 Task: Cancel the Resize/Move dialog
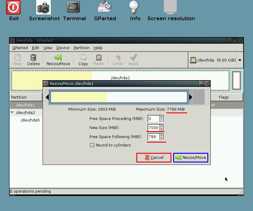154,158
